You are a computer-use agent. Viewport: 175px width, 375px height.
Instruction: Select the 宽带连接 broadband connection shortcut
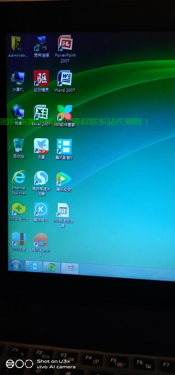click(x=41, y=43)
